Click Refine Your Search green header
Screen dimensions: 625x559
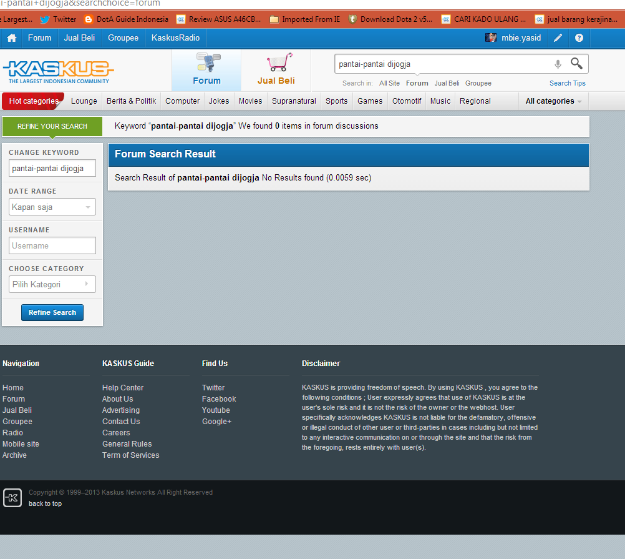click(x=52, y=126)
